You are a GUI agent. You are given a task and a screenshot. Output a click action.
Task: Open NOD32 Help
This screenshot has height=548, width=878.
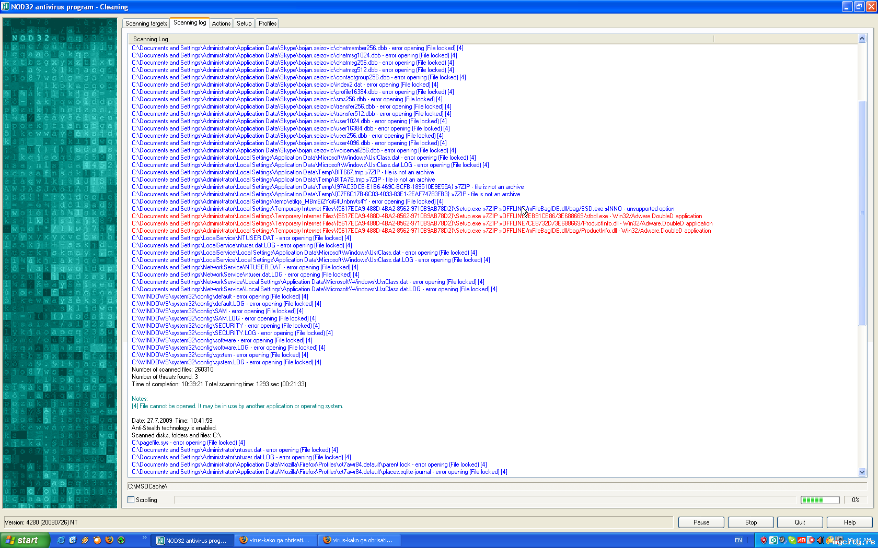(x=850, y=522)
